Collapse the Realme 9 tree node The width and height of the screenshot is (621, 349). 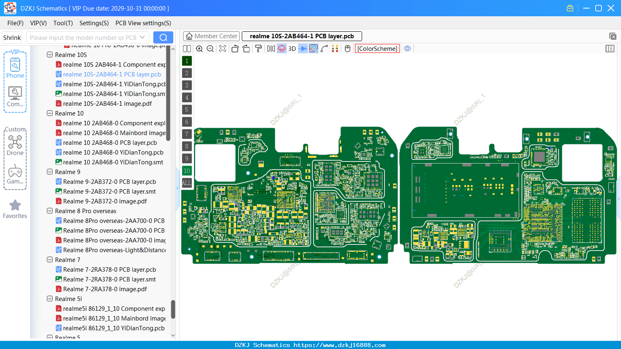(x=50, y=172)
